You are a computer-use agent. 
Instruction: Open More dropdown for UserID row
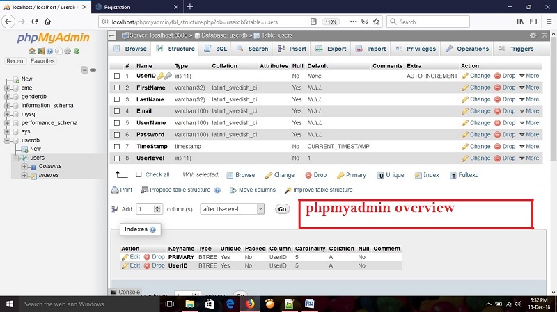529,76
